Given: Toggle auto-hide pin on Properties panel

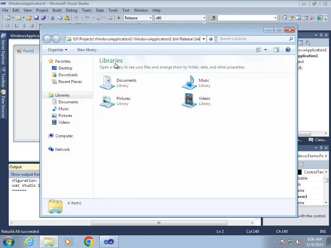Looking at the screenshot, I should [x=321, y=148].
